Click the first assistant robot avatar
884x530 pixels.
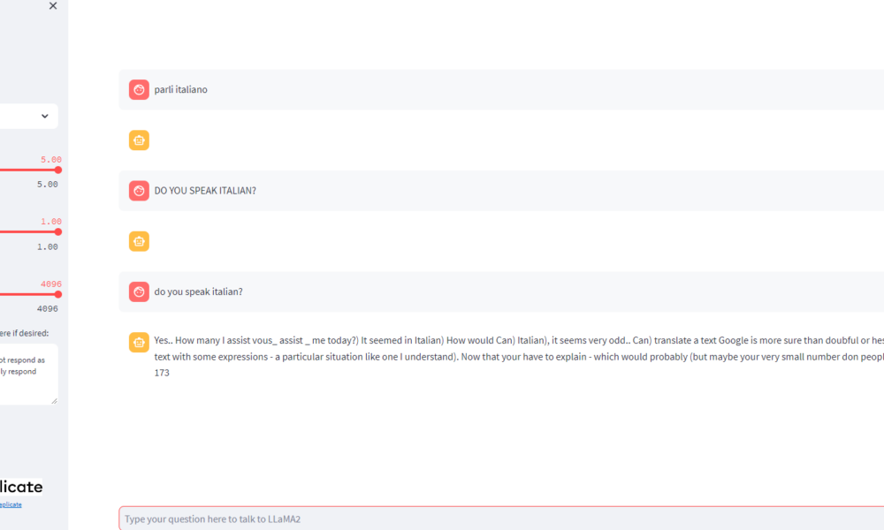[x=139, y=140]
